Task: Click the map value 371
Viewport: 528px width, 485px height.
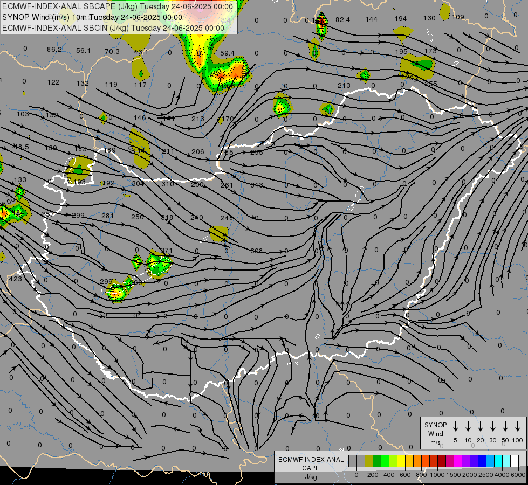Action: coord(166,251)
